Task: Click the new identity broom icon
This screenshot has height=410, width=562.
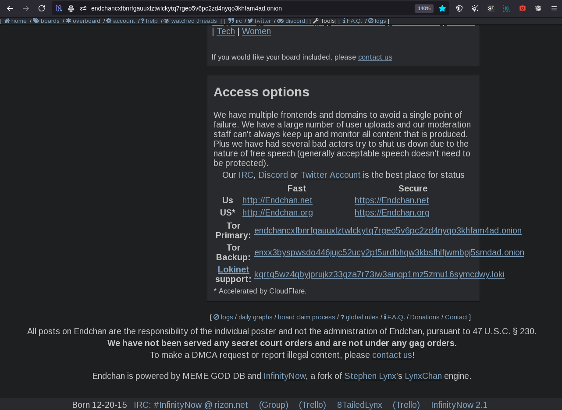Action: (475, 8)
